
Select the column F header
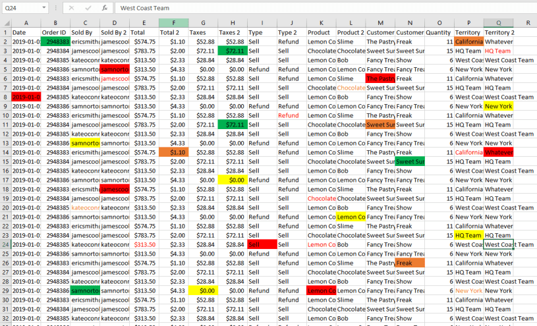tap(173, 23)
